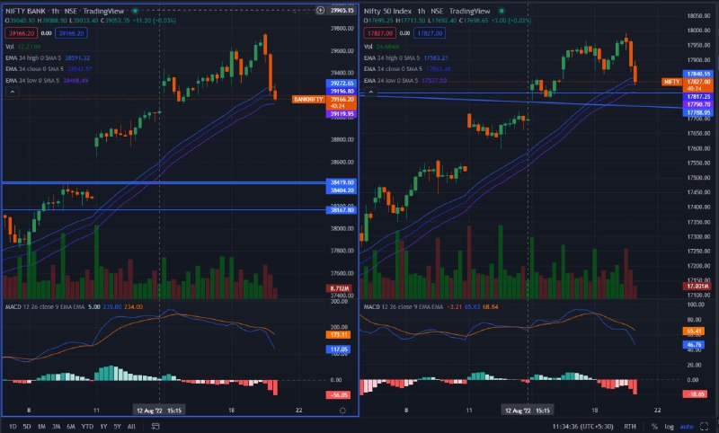
Task: Click the NIFTY BANK market status green dot
Action: [135, 11]
